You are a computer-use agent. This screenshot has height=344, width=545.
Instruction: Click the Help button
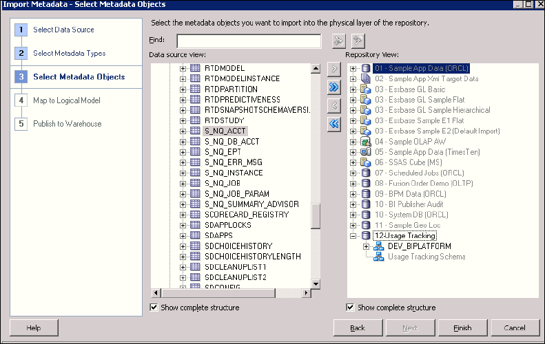pos(34,327)
